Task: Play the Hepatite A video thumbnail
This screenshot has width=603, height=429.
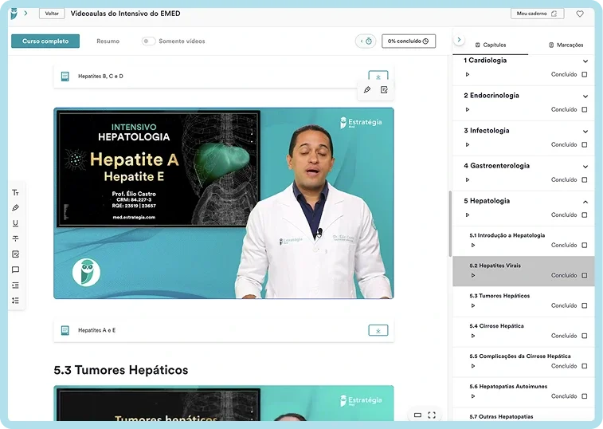Action: (x=223, y=203)
